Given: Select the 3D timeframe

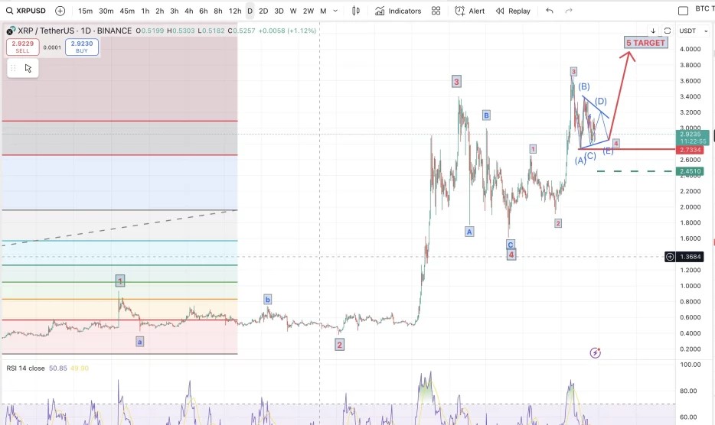Looking at the screenshot, I should (279, 11).
